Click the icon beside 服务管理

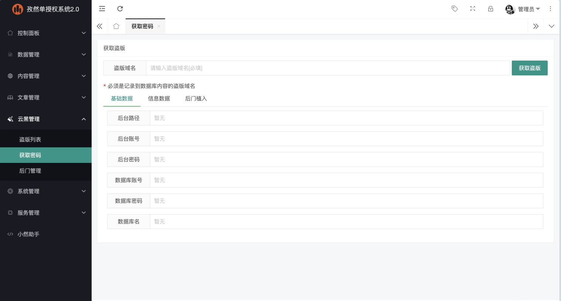(10, 213)
